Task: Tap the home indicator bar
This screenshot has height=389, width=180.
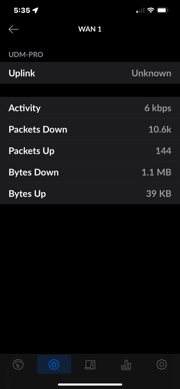Action: click(90, 385)
